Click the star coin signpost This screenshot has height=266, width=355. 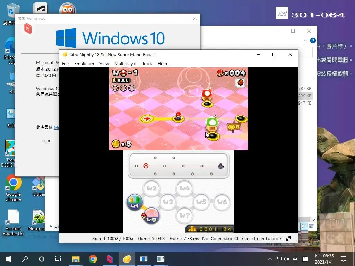[234, 127]
